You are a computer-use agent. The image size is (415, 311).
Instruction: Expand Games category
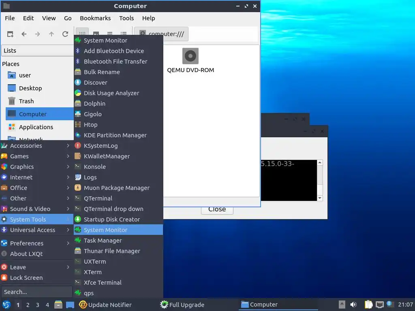[x=36, y=156]
